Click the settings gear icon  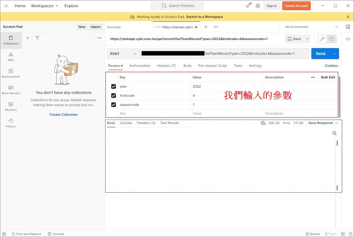pos(258,6)
